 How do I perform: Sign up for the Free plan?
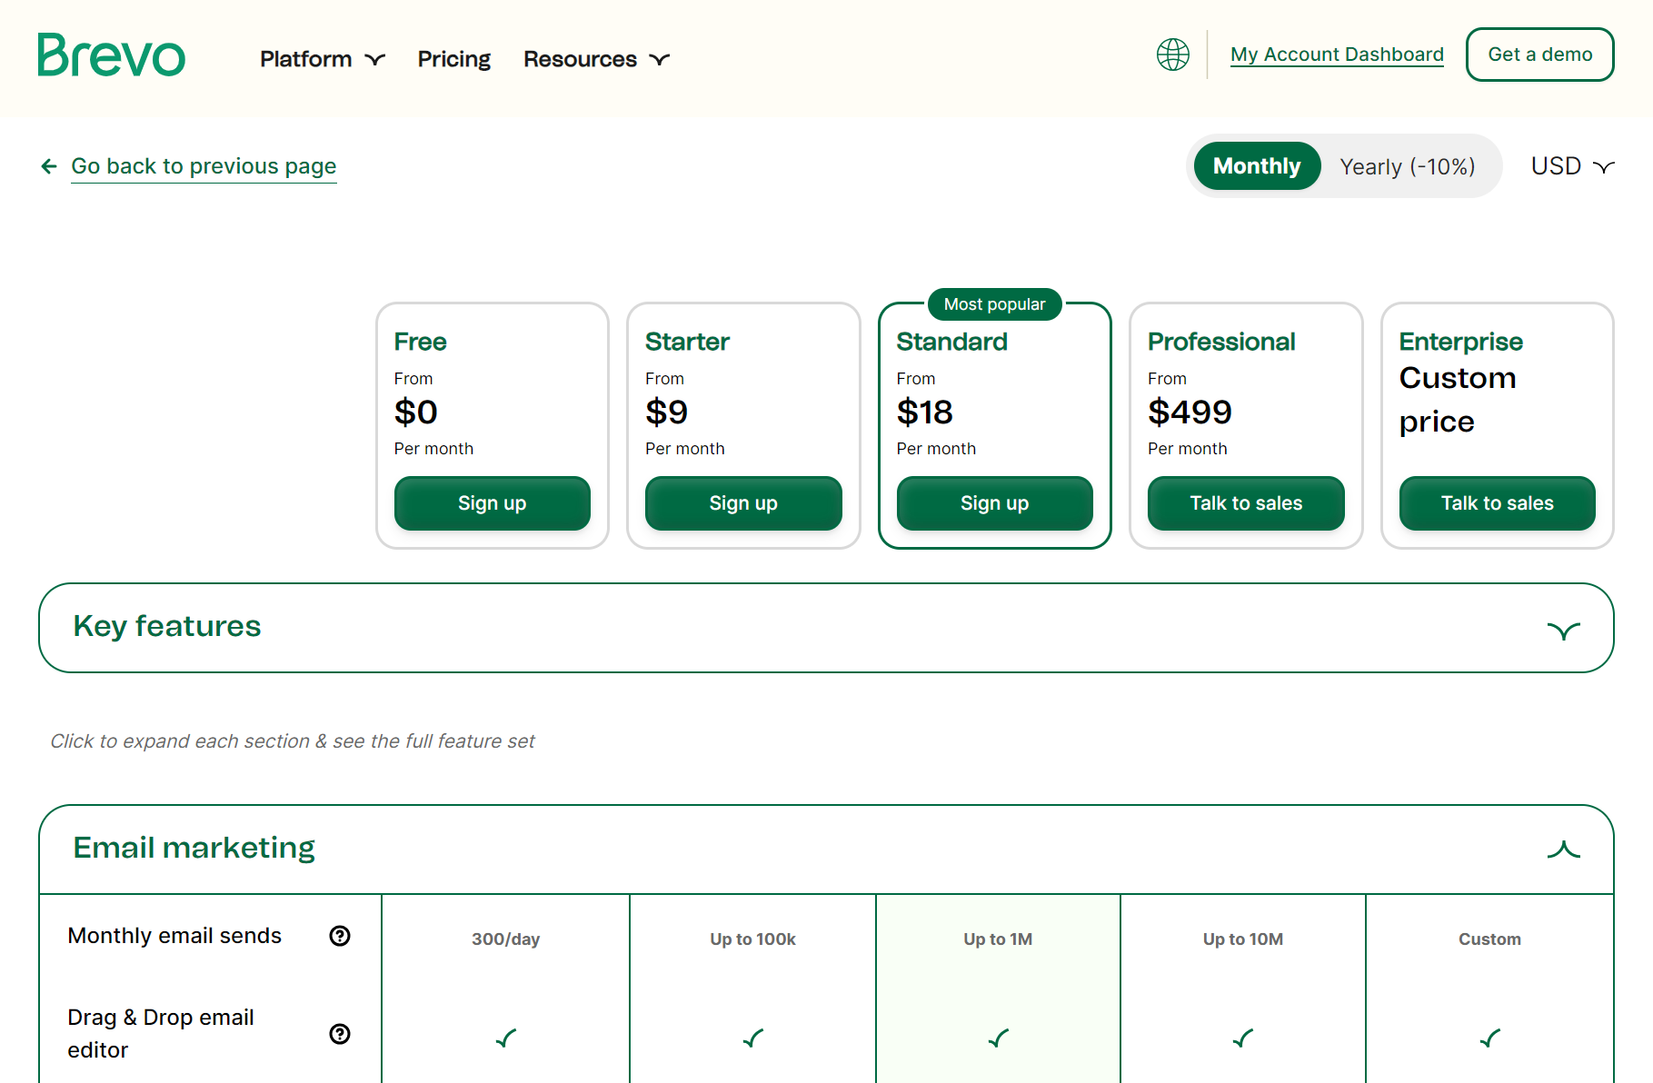[492, 502]
